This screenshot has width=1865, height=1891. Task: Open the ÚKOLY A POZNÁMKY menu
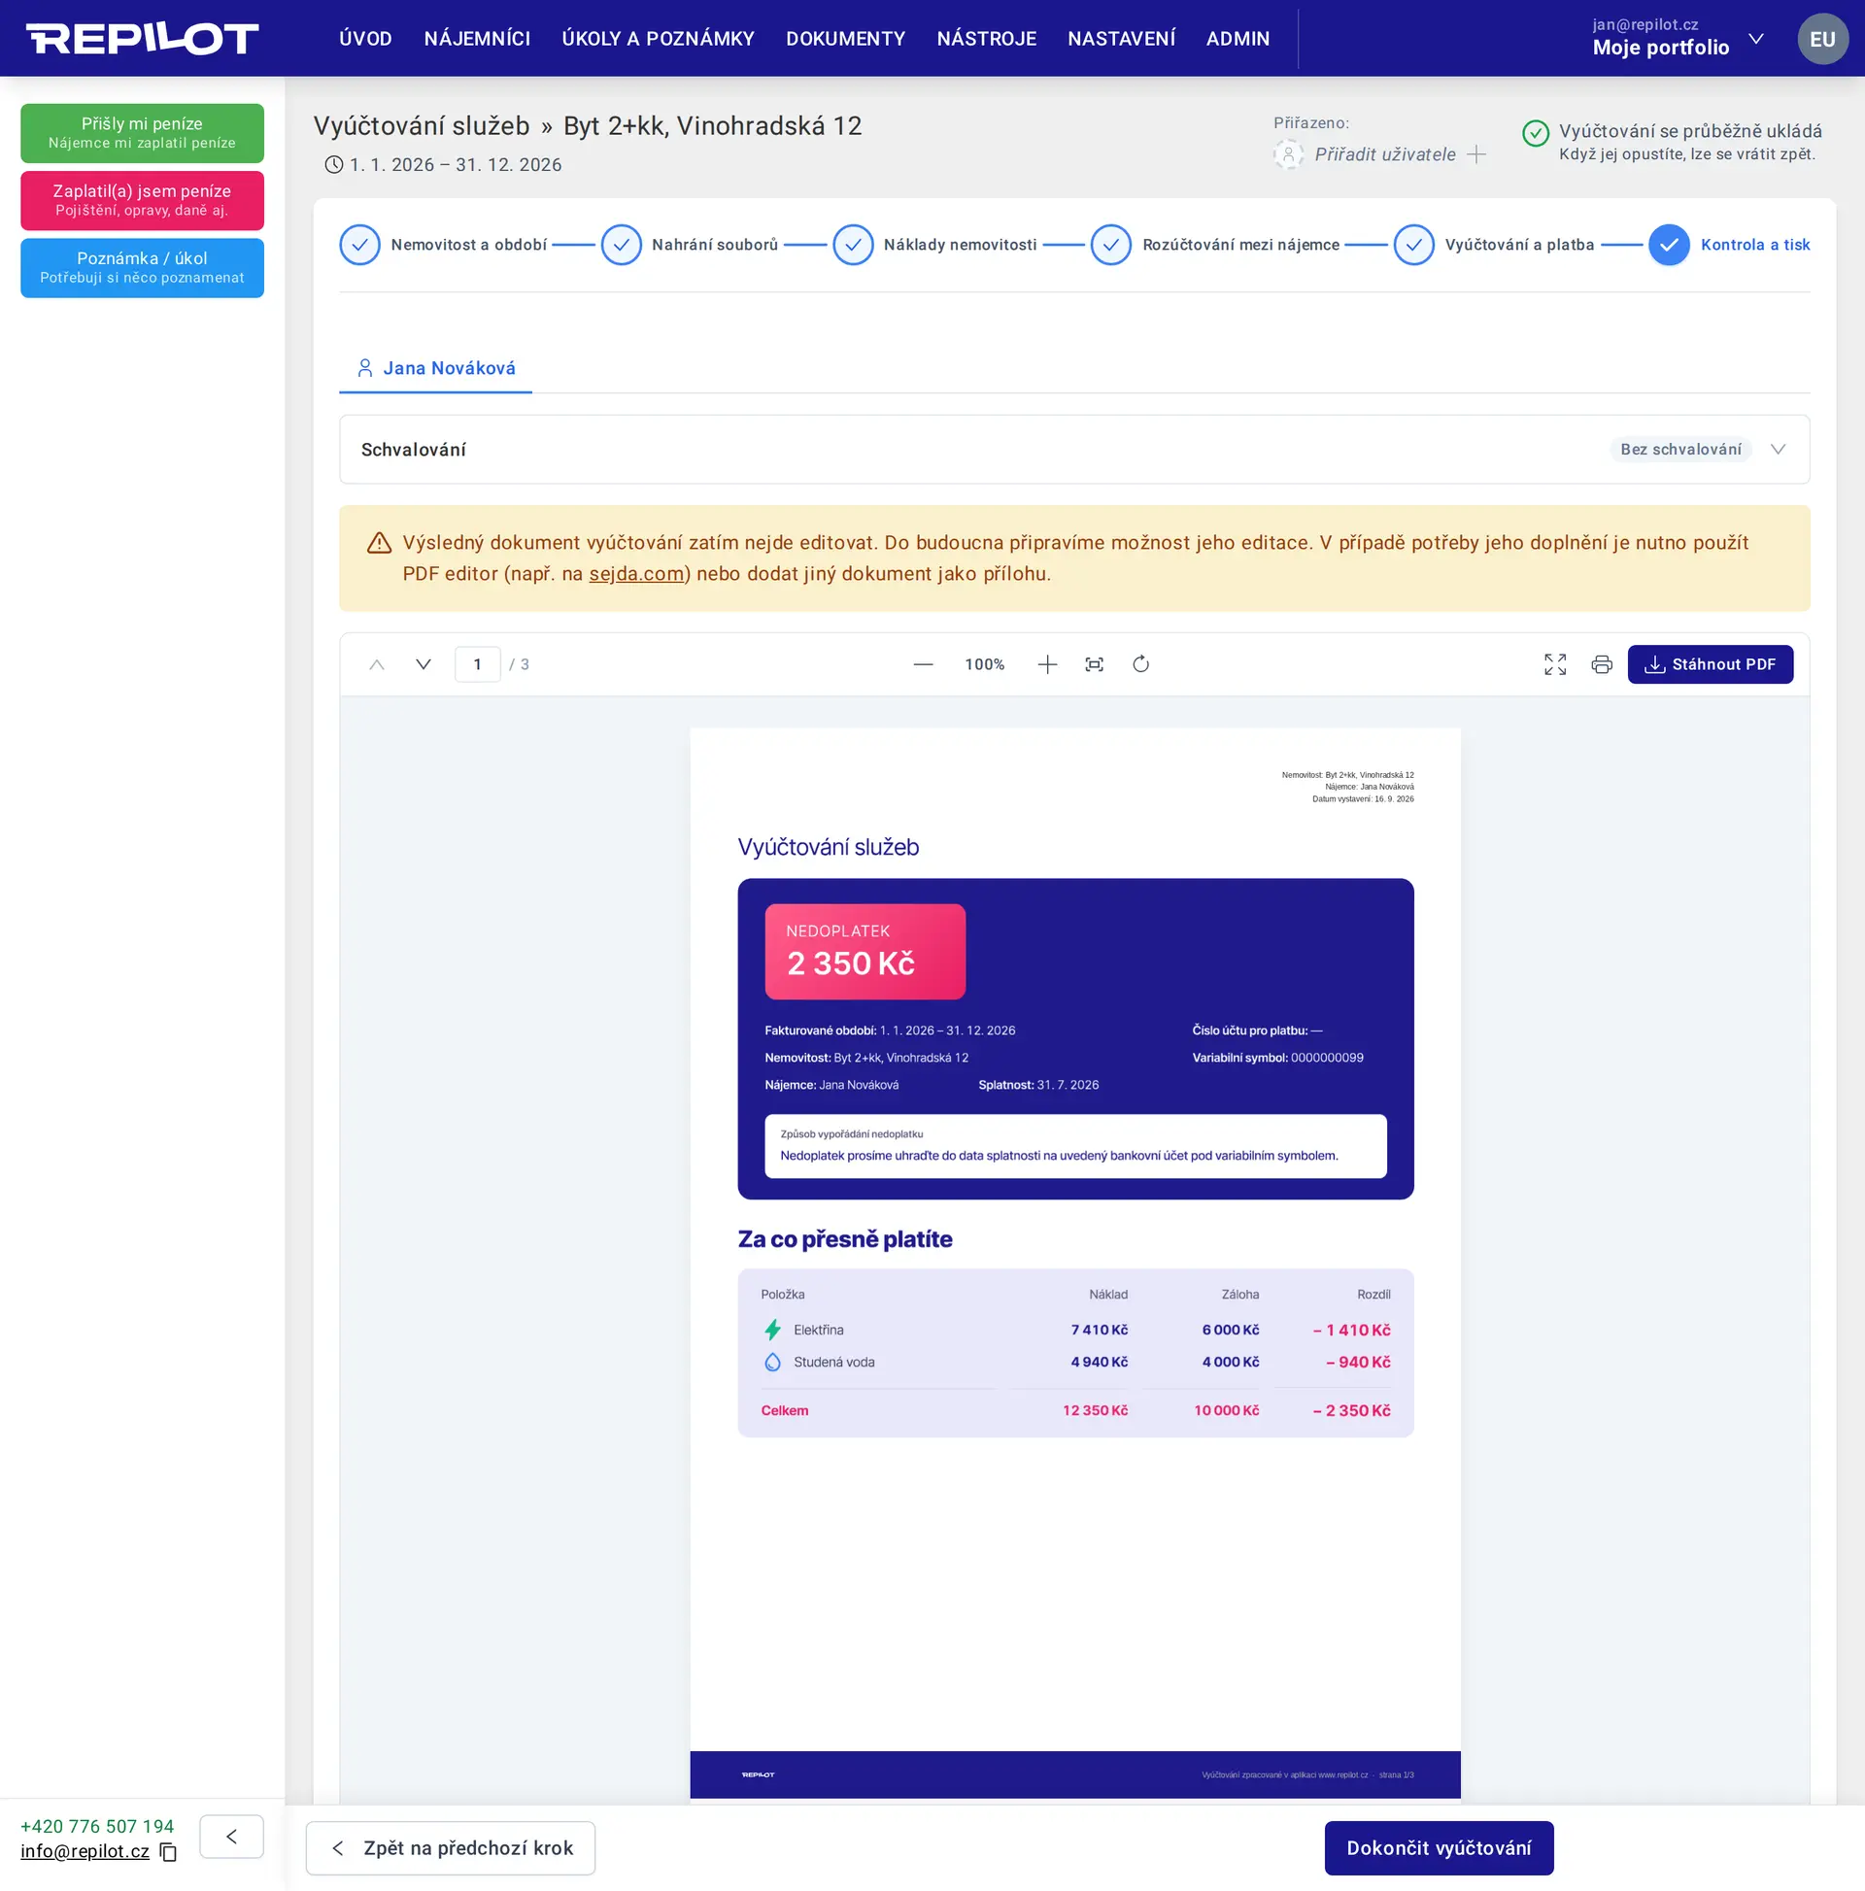click(x=658, y=38)
